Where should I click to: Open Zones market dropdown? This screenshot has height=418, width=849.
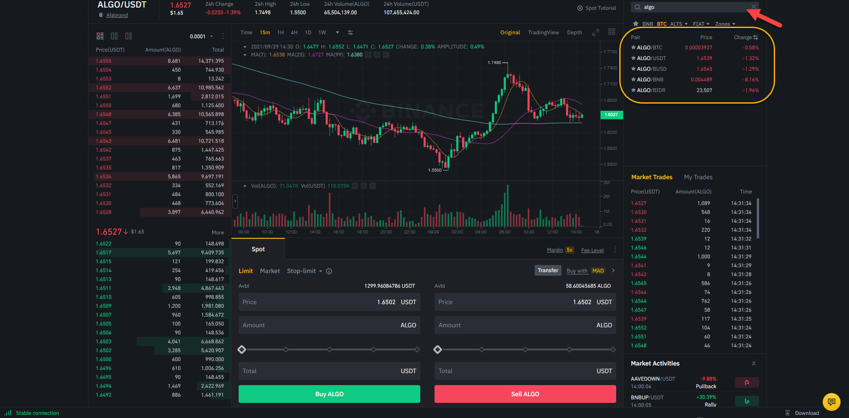[725, 24]
